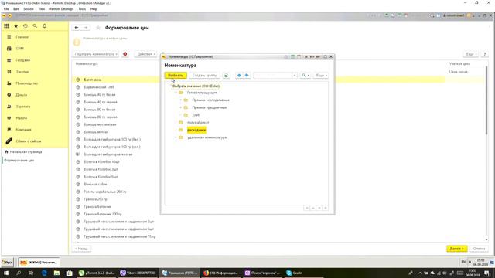This screenshot has width=495, height=278.
Task: Expand the Пряники корпоративные folder
Action: 181,100
